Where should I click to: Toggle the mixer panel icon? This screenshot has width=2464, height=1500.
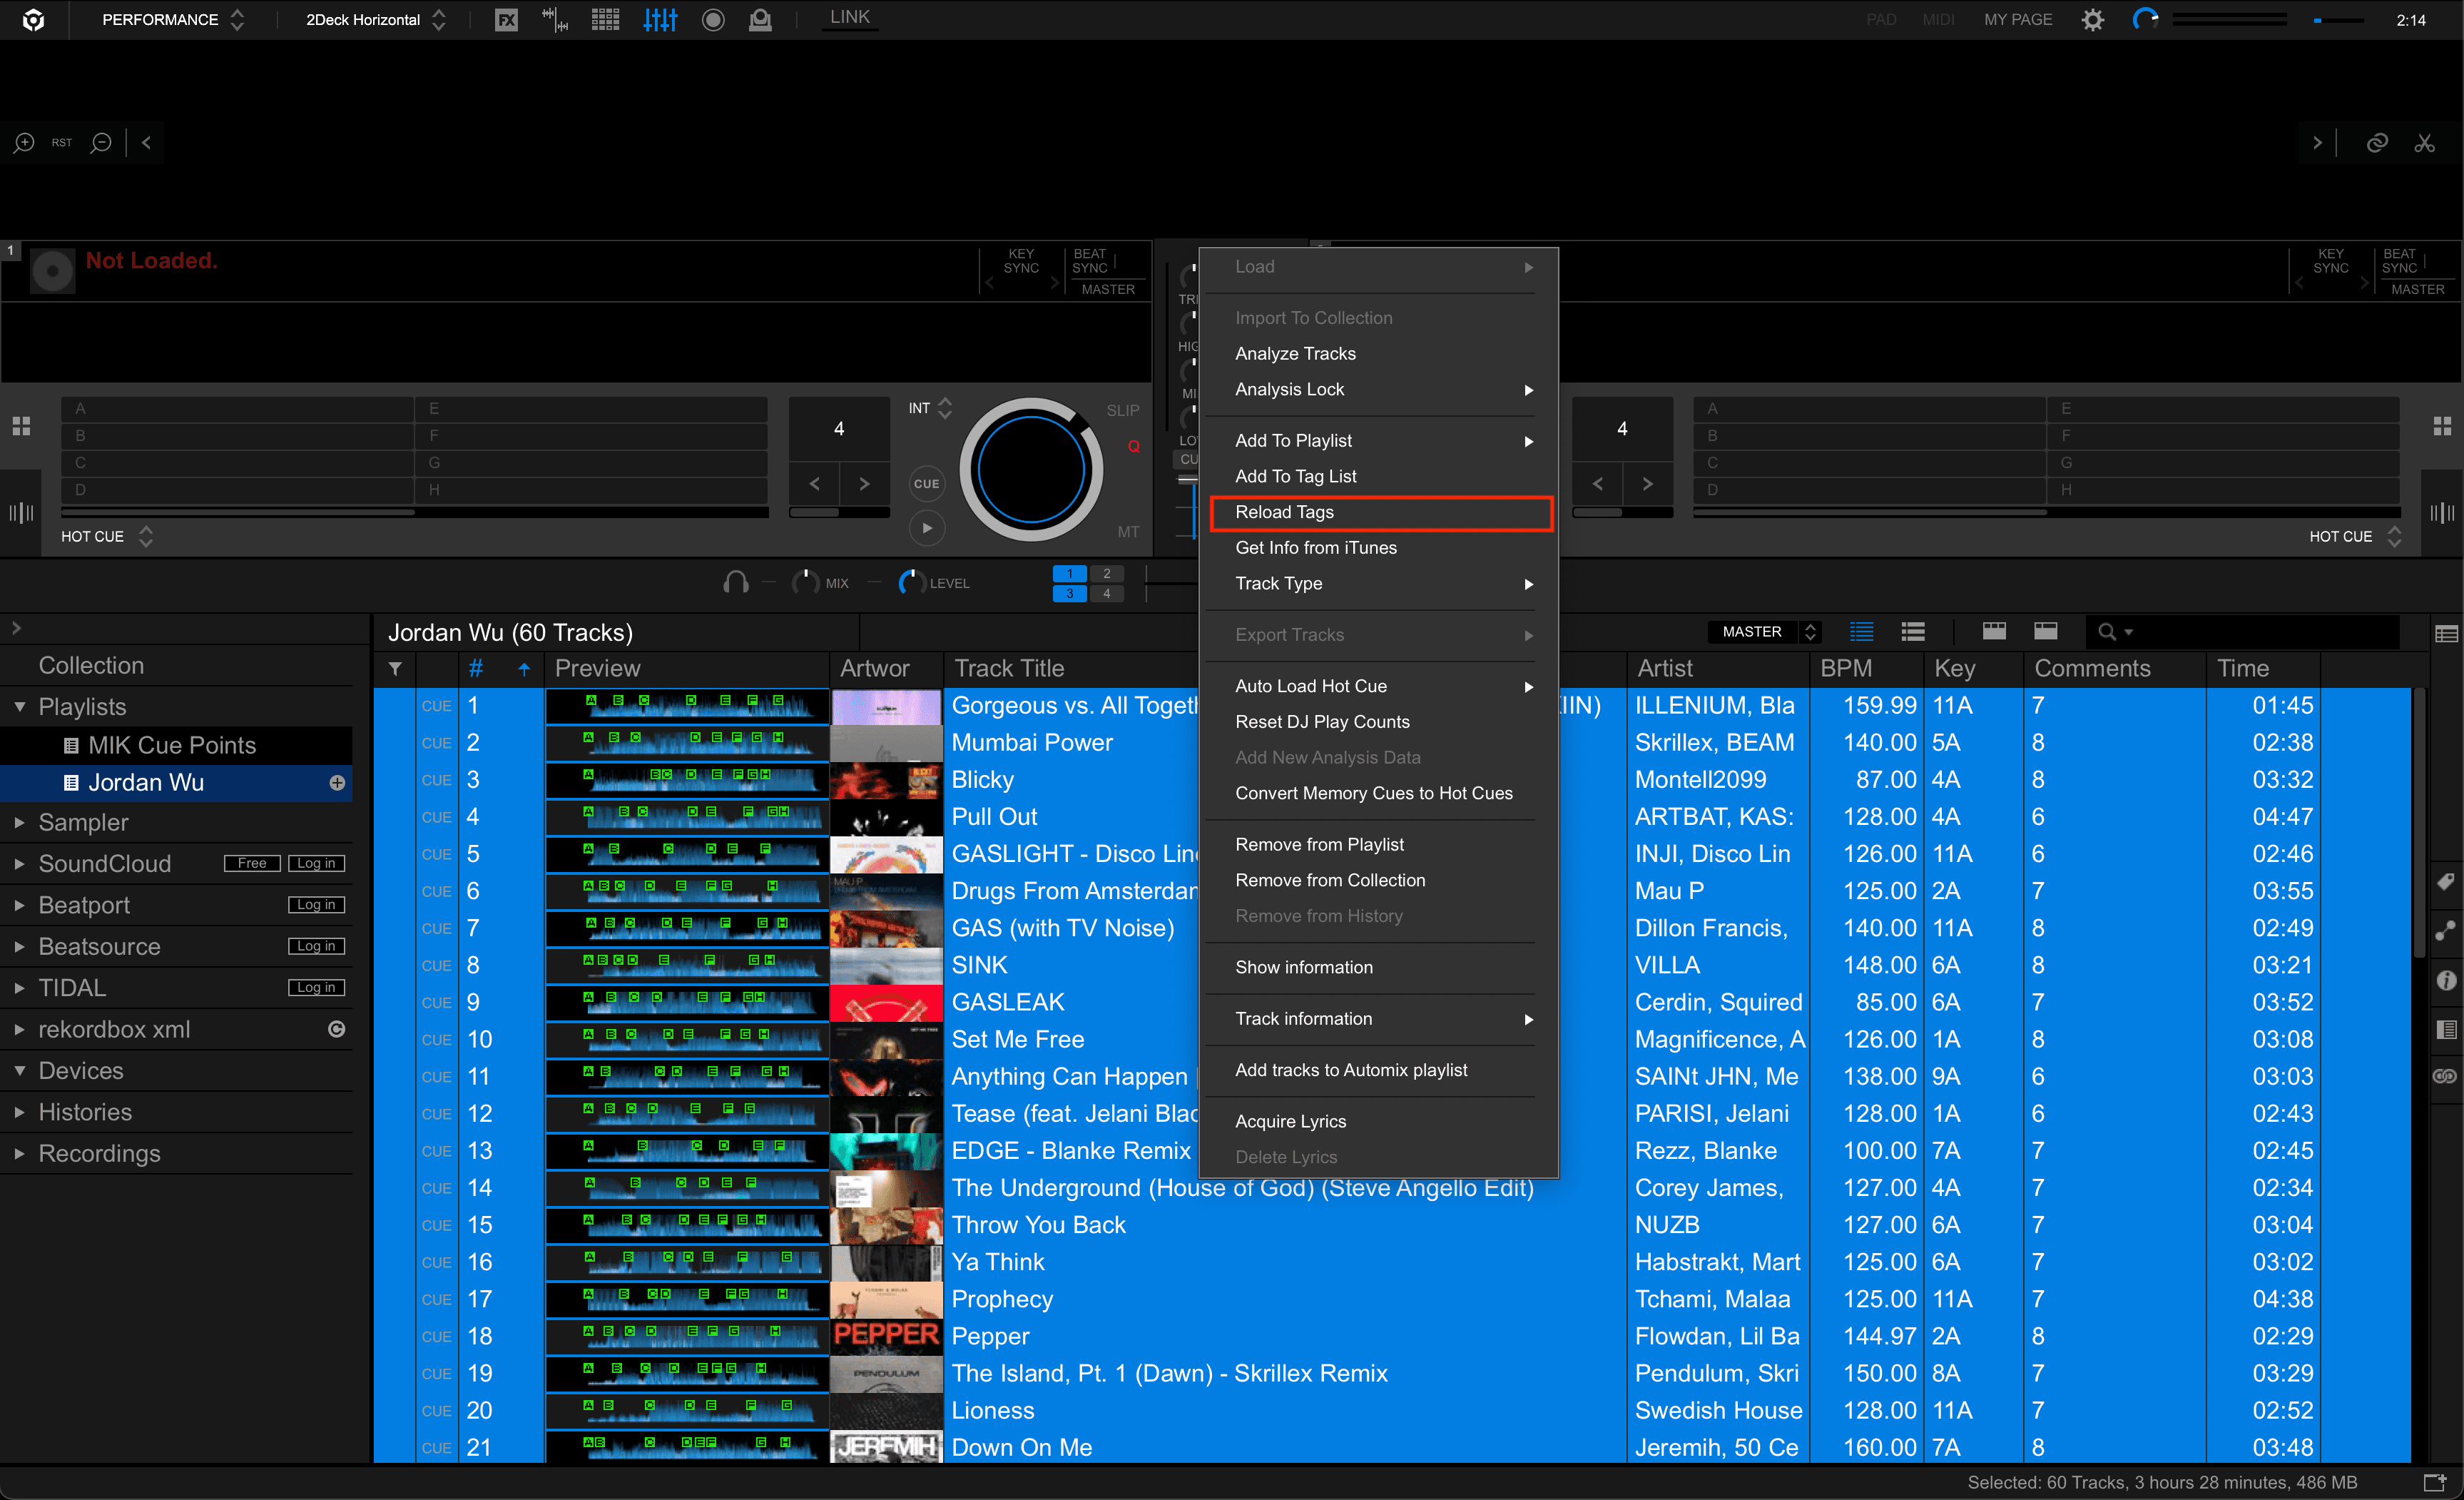[660, 19]
